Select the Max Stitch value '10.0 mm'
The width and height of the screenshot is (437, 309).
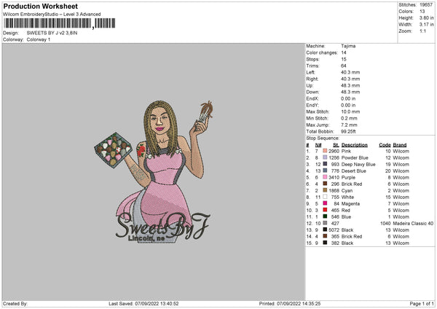click(x=350, y=112)
